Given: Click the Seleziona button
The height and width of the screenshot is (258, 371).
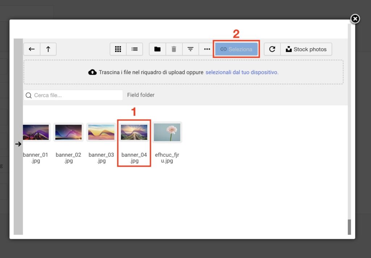Looking at the screenshot, I should coord(236,49).
